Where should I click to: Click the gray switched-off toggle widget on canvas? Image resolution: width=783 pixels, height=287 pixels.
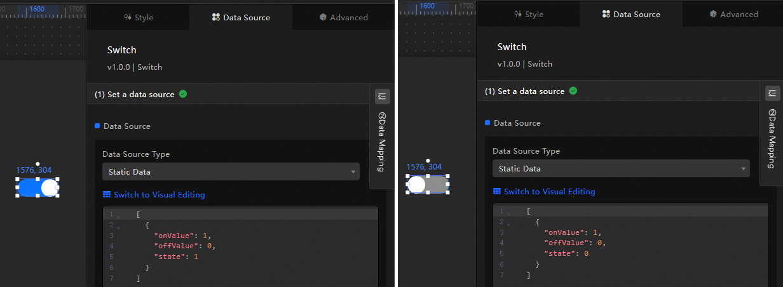428,185
